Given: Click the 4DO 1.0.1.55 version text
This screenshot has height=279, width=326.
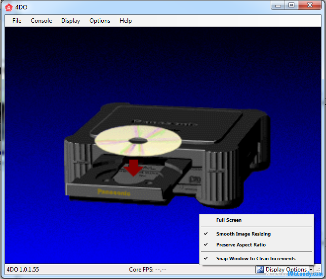Looking at the screenshot, I should (23, 270).
